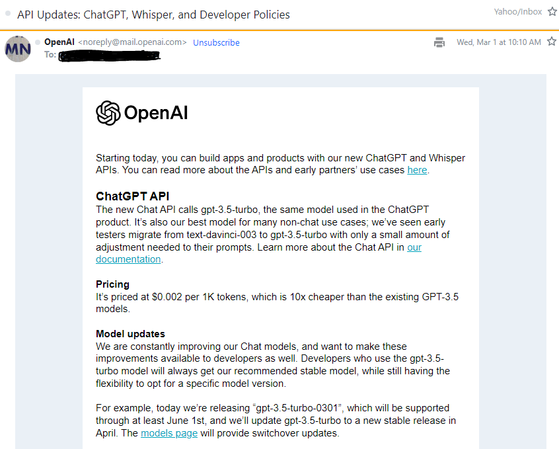
Task: Open the 'our documentation' link
Action: [414, 247]
